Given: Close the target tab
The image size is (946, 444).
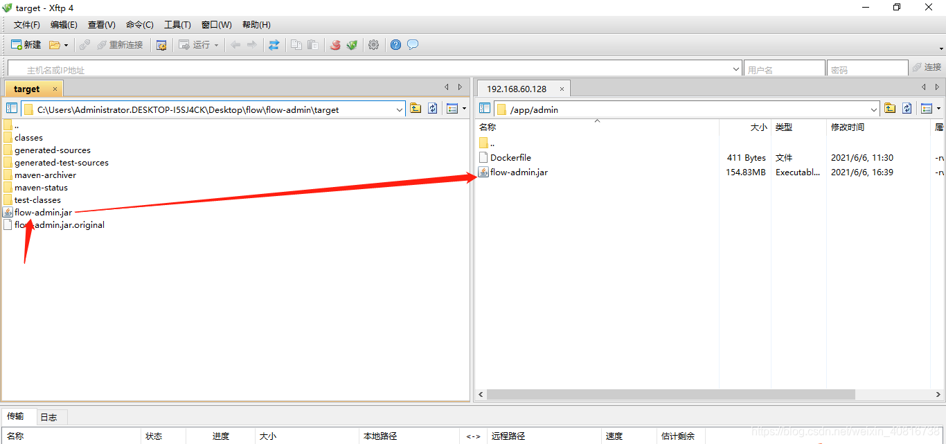Looking at the screenshot, I should (55, 89).
